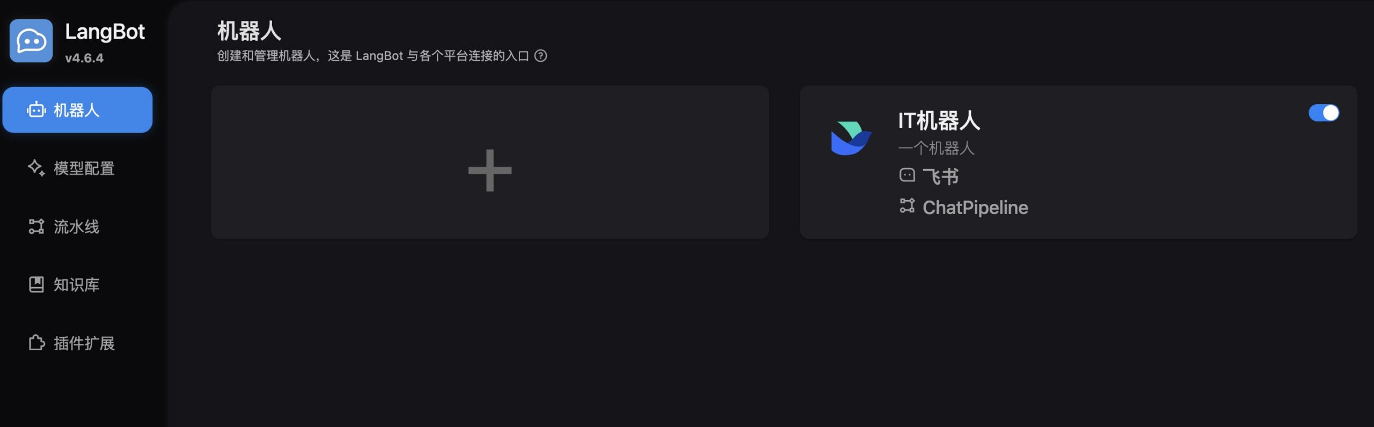Click the help question mark icon

[x=541, y=56]
